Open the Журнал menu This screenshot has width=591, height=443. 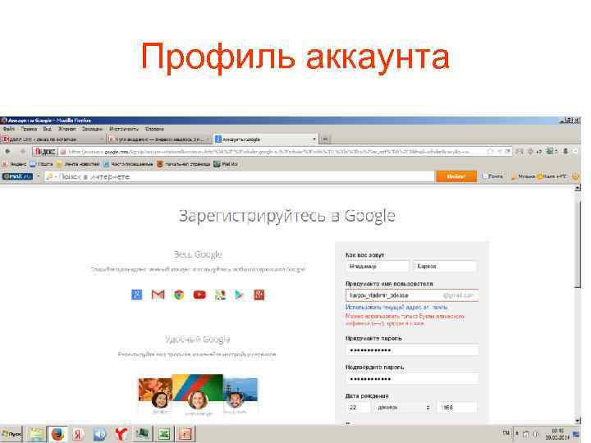(x=66, y=129)
